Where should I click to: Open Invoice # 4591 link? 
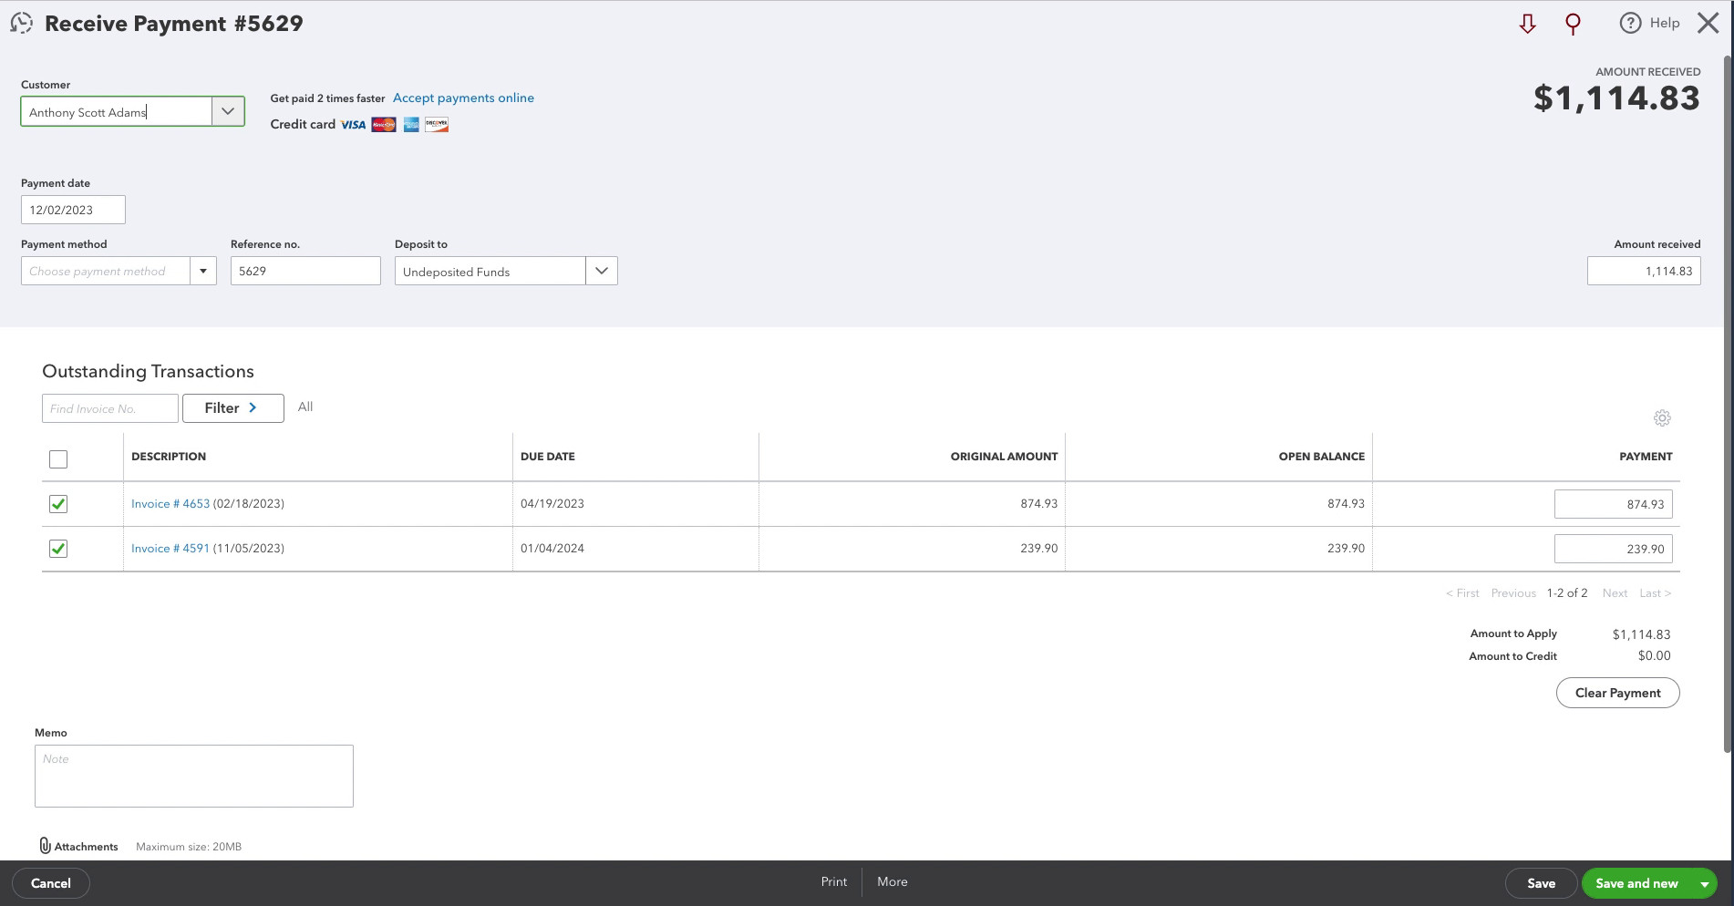pos(170,548)
